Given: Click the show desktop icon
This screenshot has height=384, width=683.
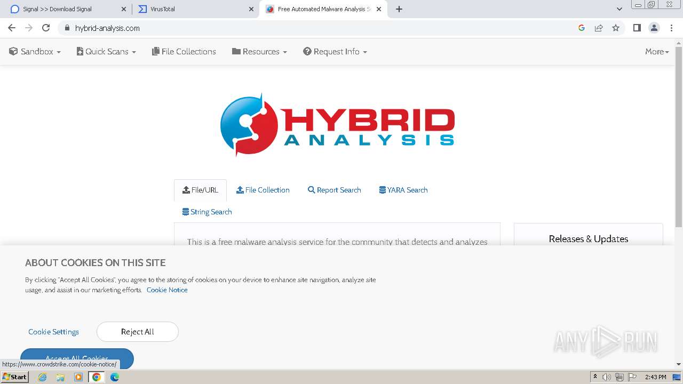Looking at the screenshot, I should pos(677,377).
